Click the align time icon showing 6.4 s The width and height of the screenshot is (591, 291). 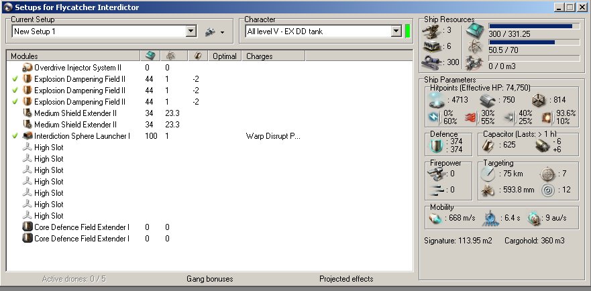pos(491,219)
